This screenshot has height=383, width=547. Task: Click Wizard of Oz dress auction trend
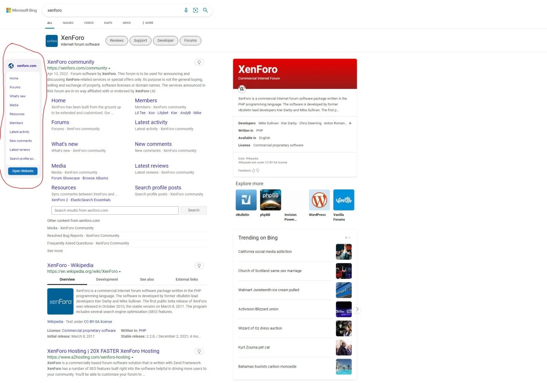(260, 328)
